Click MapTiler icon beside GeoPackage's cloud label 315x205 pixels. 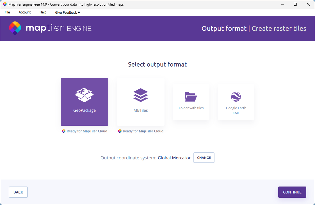[63, 131]
